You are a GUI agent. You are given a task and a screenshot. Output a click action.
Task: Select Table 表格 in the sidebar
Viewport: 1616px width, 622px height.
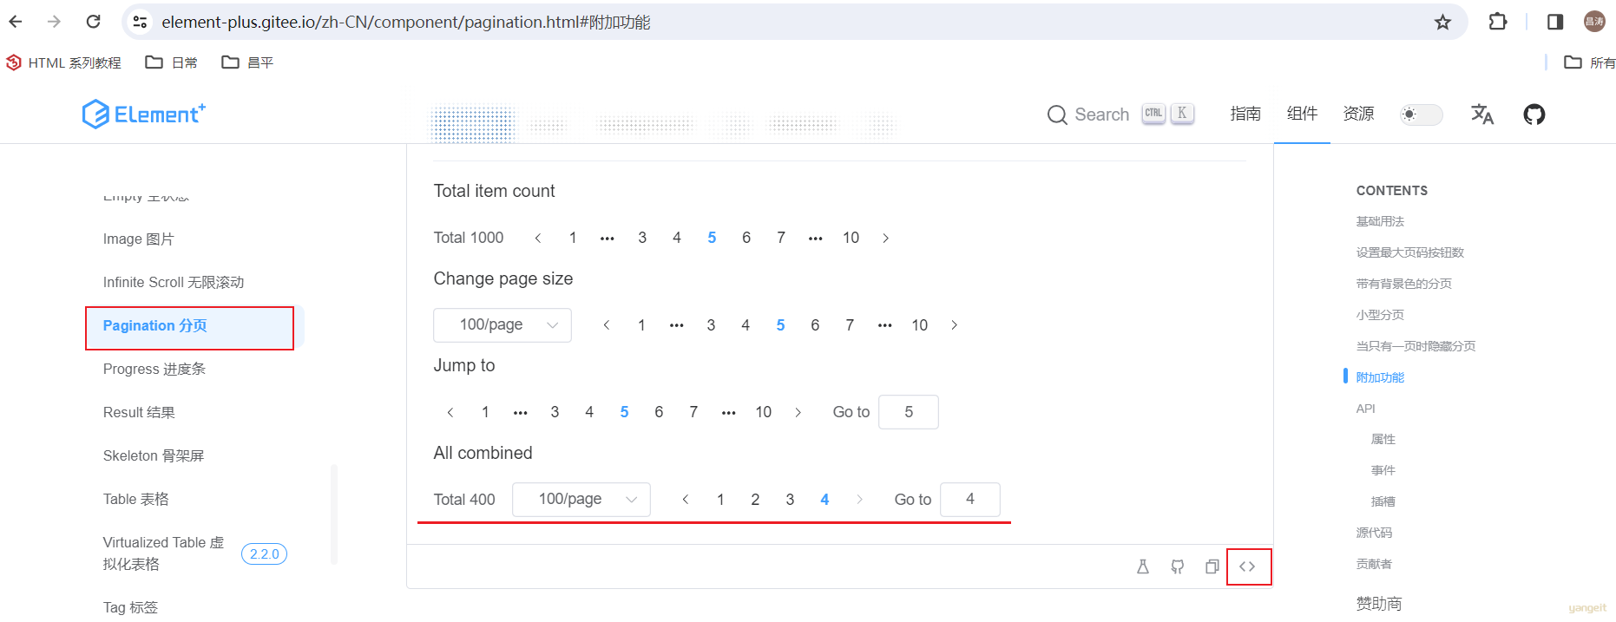pos(136,499)
